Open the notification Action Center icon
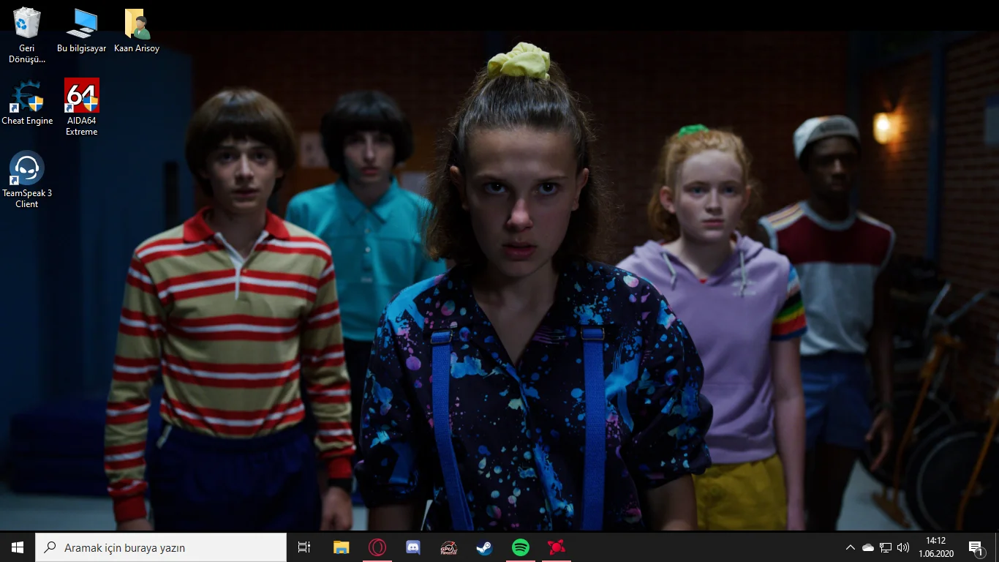 click(975, 547)
